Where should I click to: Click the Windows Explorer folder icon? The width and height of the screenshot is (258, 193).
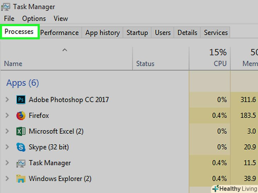tap(21, 179)
